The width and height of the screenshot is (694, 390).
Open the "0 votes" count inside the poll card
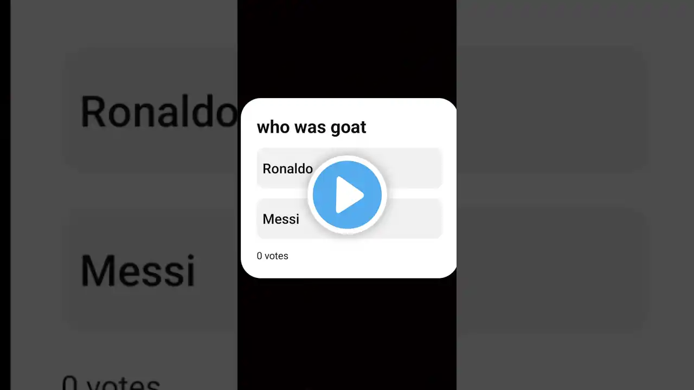click(272, 256)
